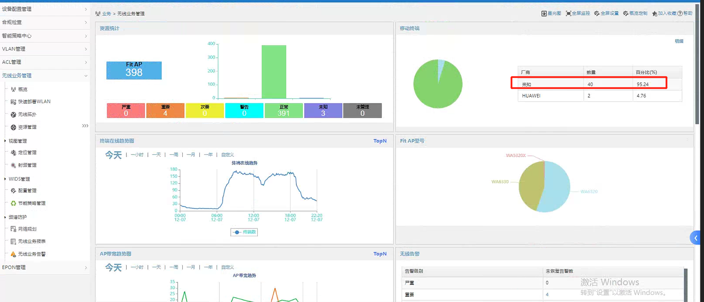Viewport: 704px width, 302px height.
Task: Click the 无线告警 table scrollbar
Action: point(685,285)
